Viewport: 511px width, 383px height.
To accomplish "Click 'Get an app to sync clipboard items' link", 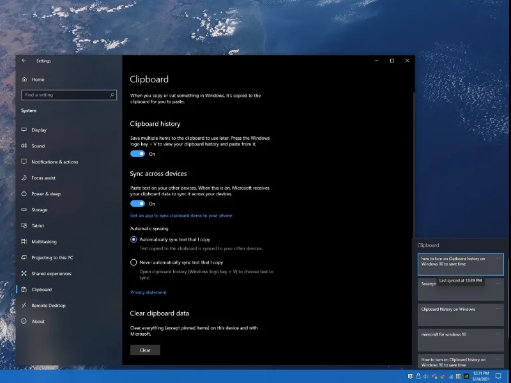I will [x=181, y=216].
